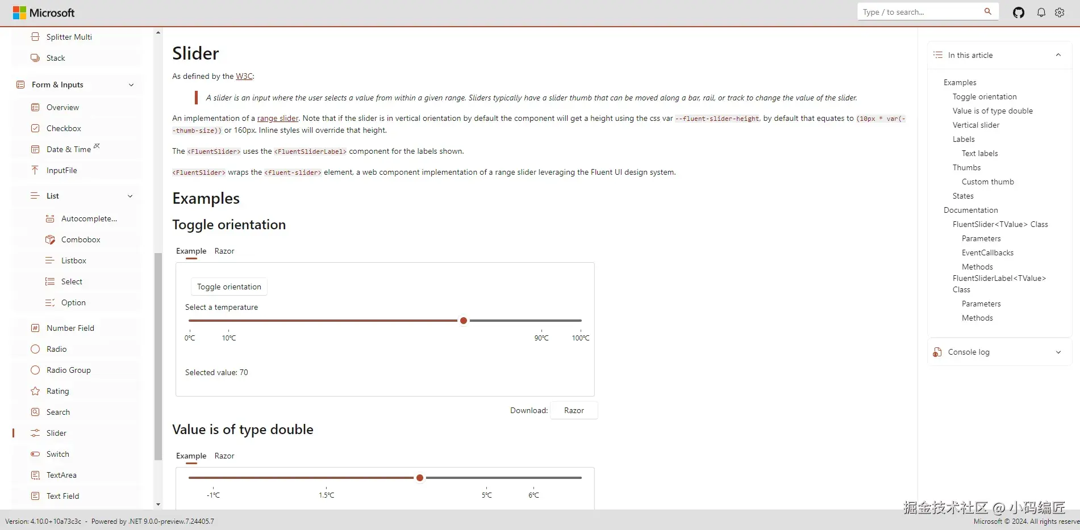Collapse the In this article panel
This screenshot has width=1080, height=530.
pos(1058,55)
